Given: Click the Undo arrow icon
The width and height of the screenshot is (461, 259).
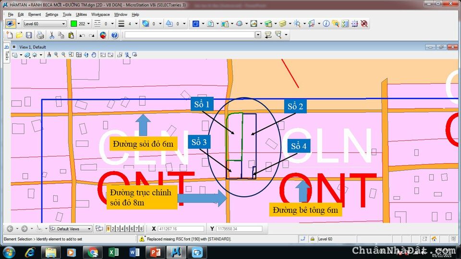Looking at the screenshot, I should point(82,35).
